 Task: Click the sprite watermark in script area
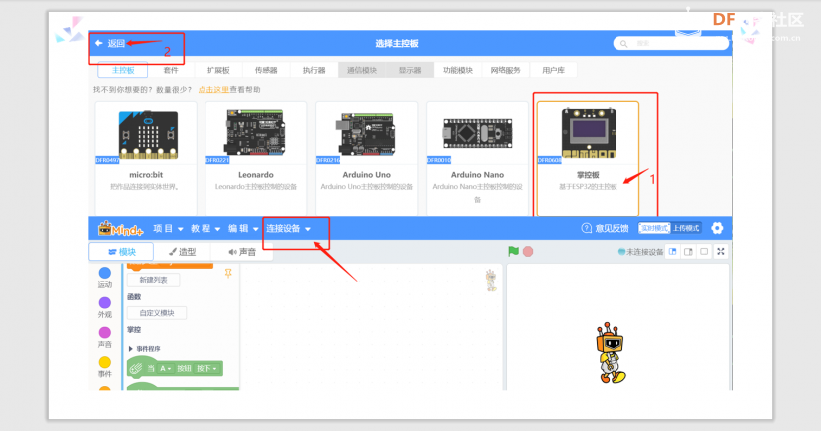tap(491, 280)
